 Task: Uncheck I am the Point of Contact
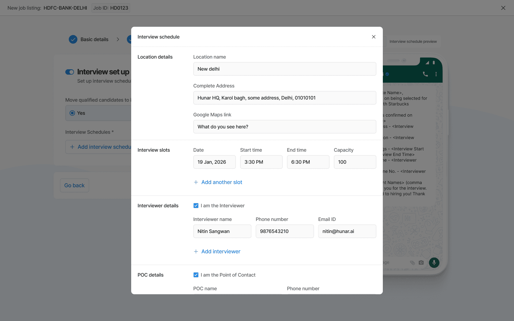click(x=196, y=275)
